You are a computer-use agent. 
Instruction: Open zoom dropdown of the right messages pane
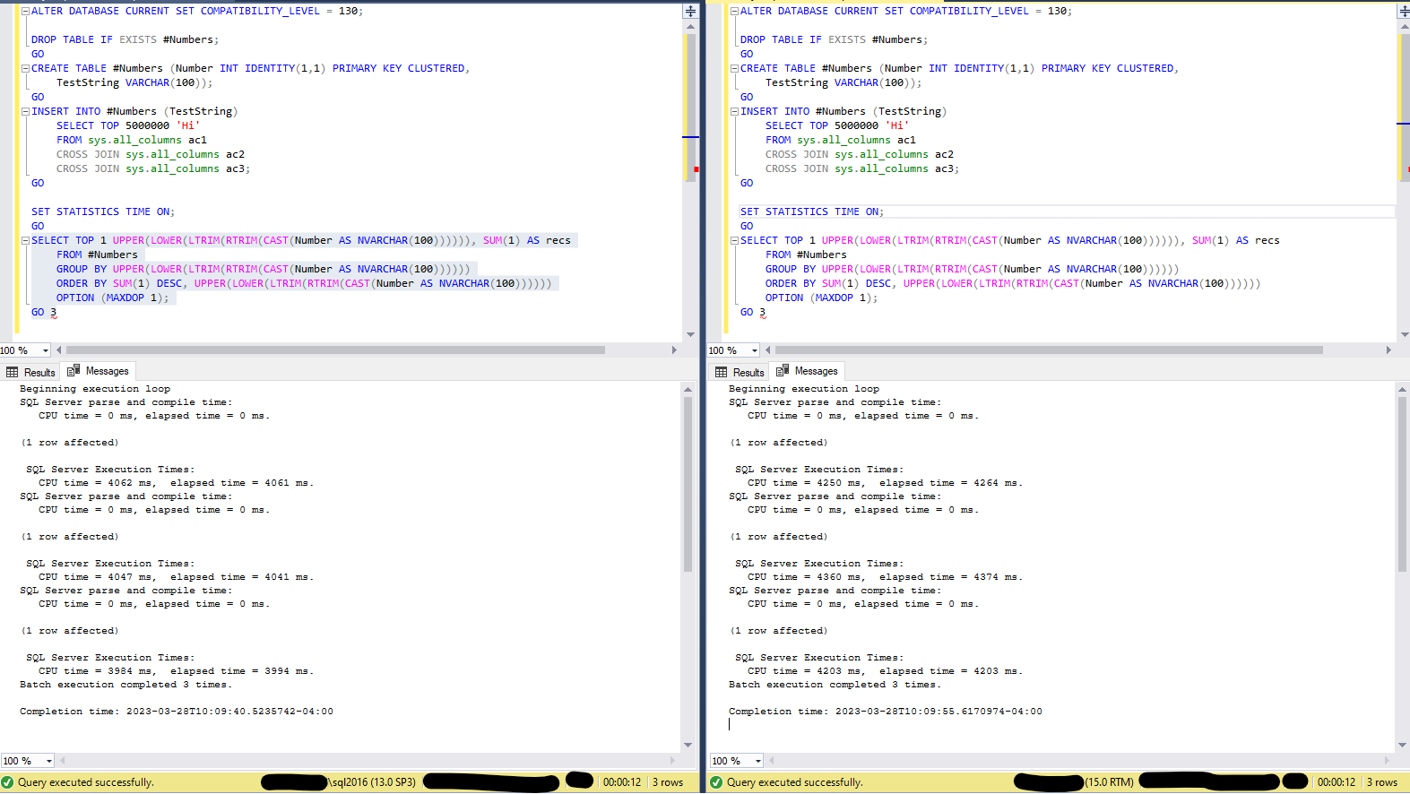(758, 761)
